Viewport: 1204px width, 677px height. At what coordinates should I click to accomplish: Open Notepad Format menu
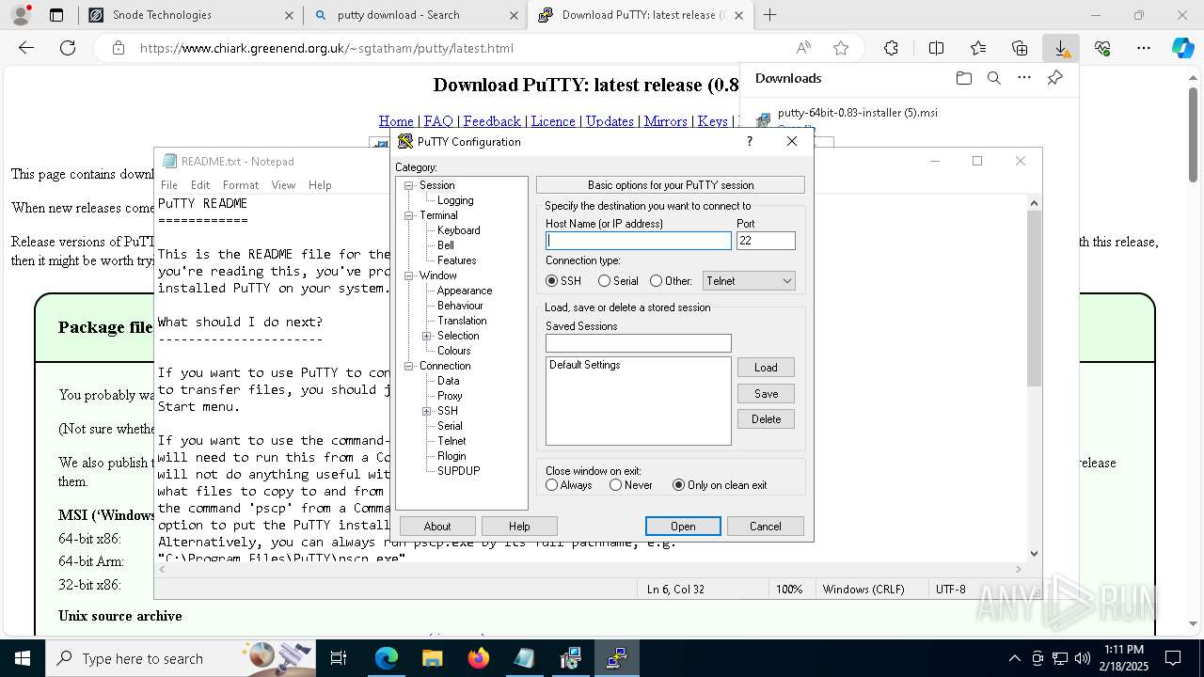point(241,185)
